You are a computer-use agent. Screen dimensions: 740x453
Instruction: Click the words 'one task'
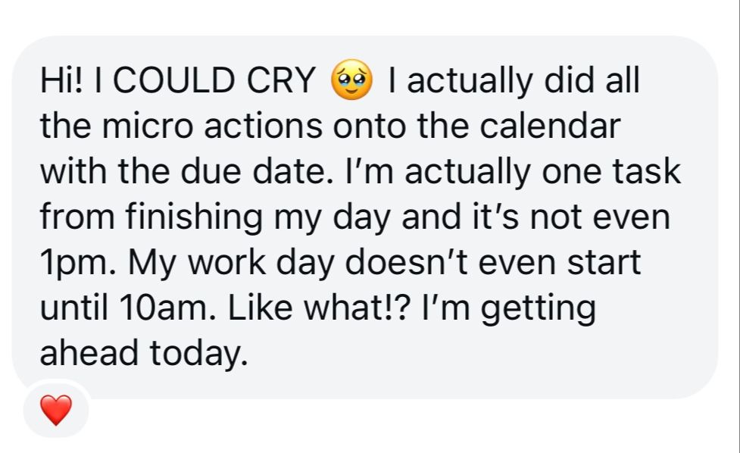[x=611, y=171]
